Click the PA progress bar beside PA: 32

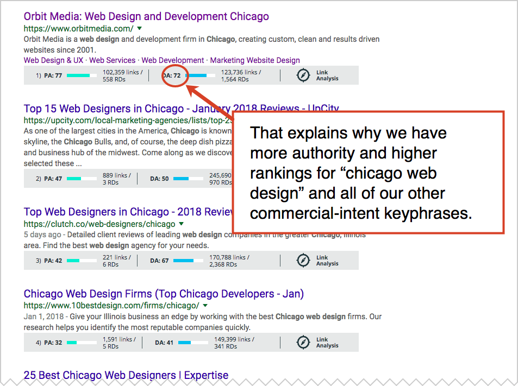coord(82,343)
